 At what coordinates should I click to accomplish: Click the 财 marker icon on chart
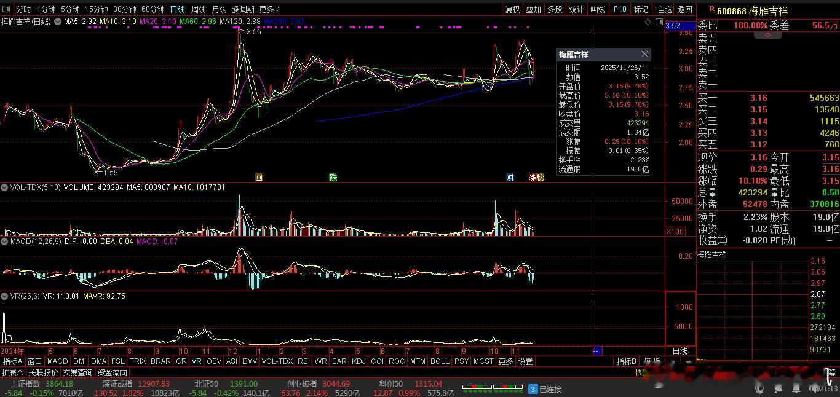pos(510,178)
